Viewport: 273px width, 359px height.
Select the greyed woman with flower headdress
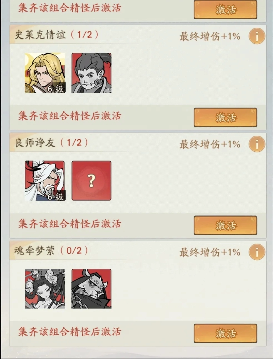coord(45,288)
